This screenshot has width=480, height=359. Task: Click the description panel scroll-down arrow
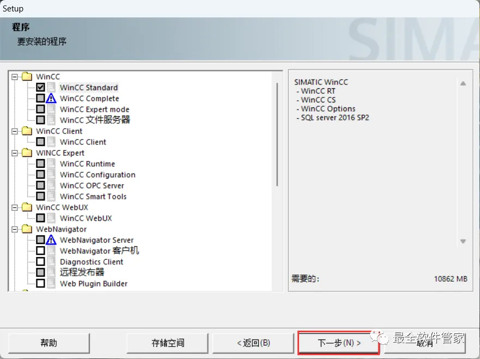(x=463, y=241)
